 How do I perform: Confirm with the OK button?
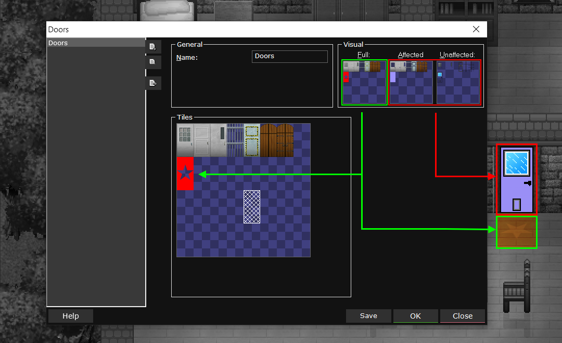pos(415,316)
